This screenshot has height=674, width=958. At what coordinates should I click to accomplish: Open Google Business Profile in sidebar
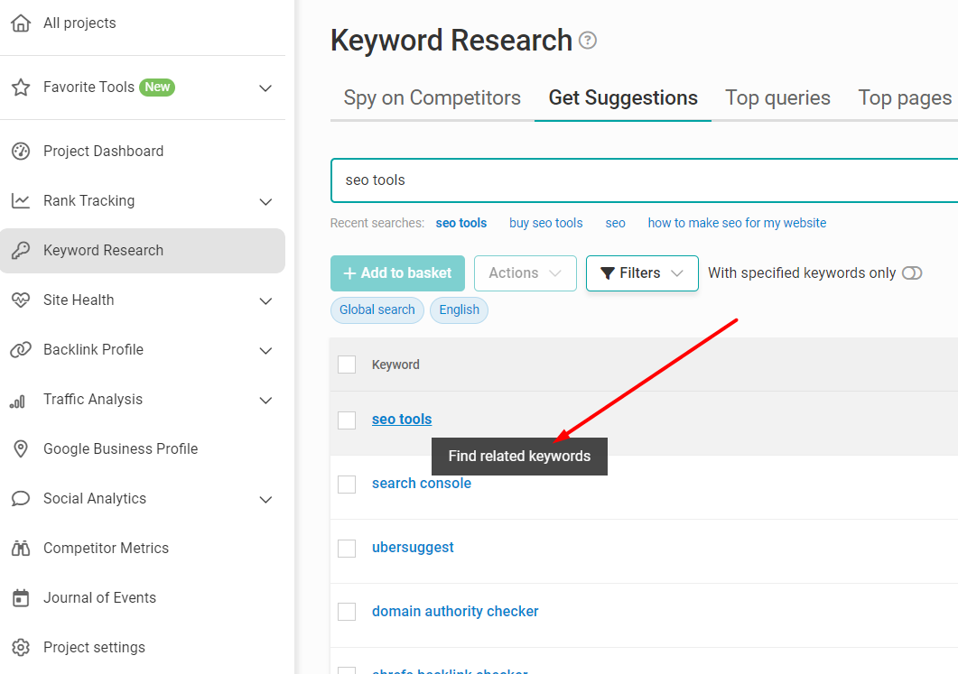120,448
